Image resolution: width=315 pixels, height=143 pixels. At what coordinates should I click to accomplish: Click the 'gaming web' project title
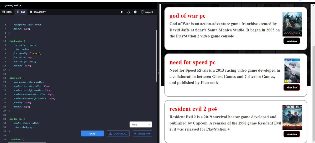click(x=11, y=6)
